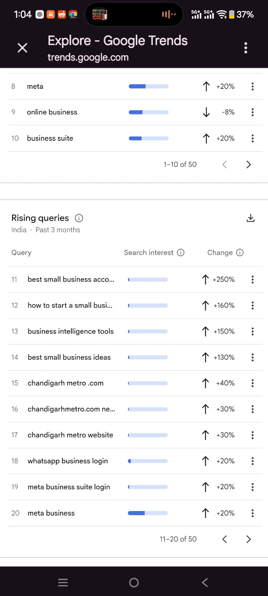The image size is (268, 596).
Task: Close the Google Trends browser tab
Action: point(22,48)
